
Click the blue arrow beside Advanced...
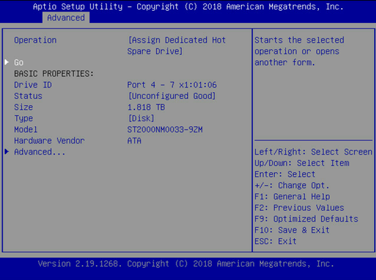coord(7,152)
